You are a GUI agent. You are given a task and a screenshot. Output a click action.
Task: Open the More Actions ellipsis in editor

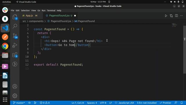pyautogui.click(x=181, y=15)
